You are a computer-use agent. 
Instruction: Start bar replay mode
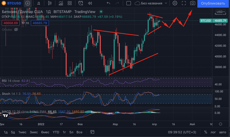[x=90, y=3]
